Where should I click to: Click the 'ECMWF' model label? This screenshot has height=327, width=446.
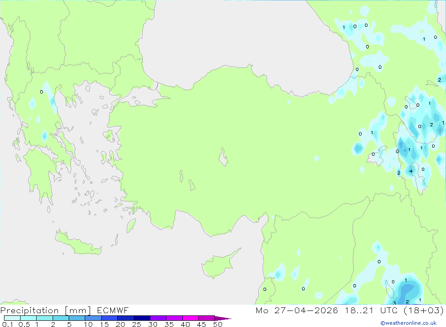[x=113, y=310]
